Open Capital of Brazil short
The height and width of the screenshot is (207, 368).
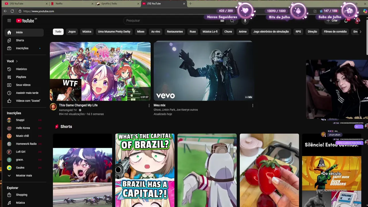point(145,170)
